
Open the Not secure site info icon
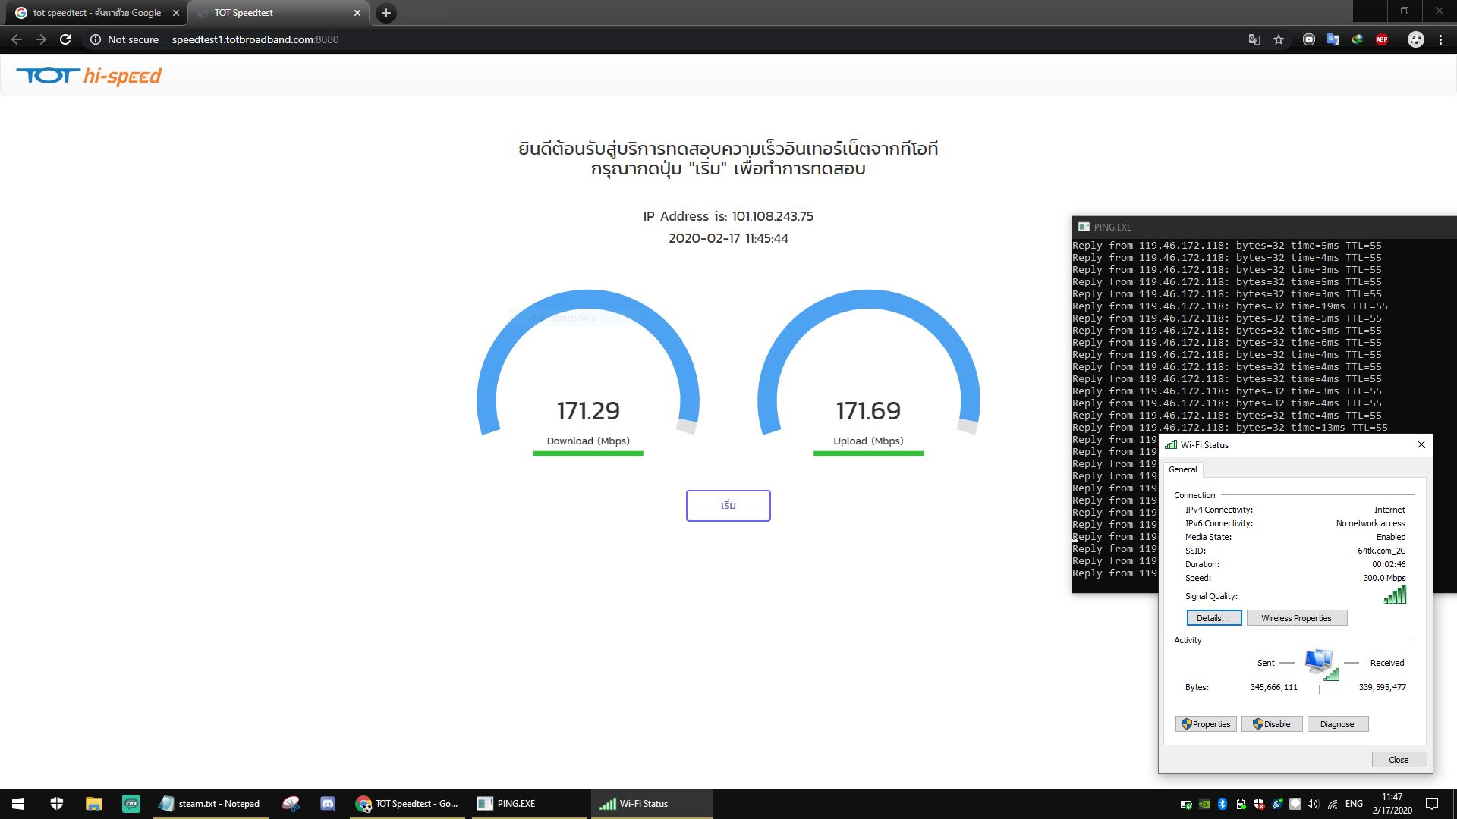coord(96,39)
